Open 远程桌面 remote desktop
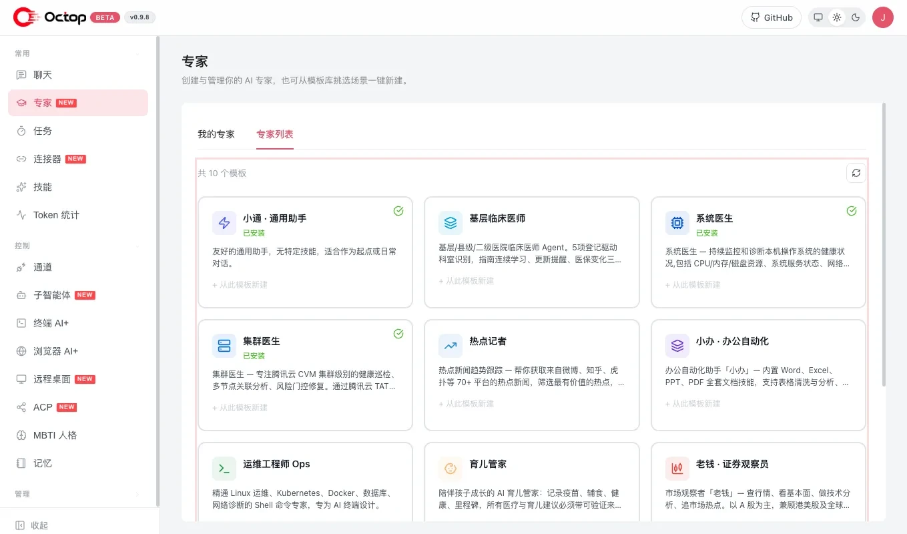 point(78,379)
